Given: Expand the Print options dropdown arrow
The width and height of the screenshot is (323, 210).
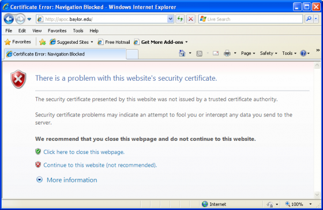Looking at the screenshot, I should pyautogui.click(x=235, y=53).
